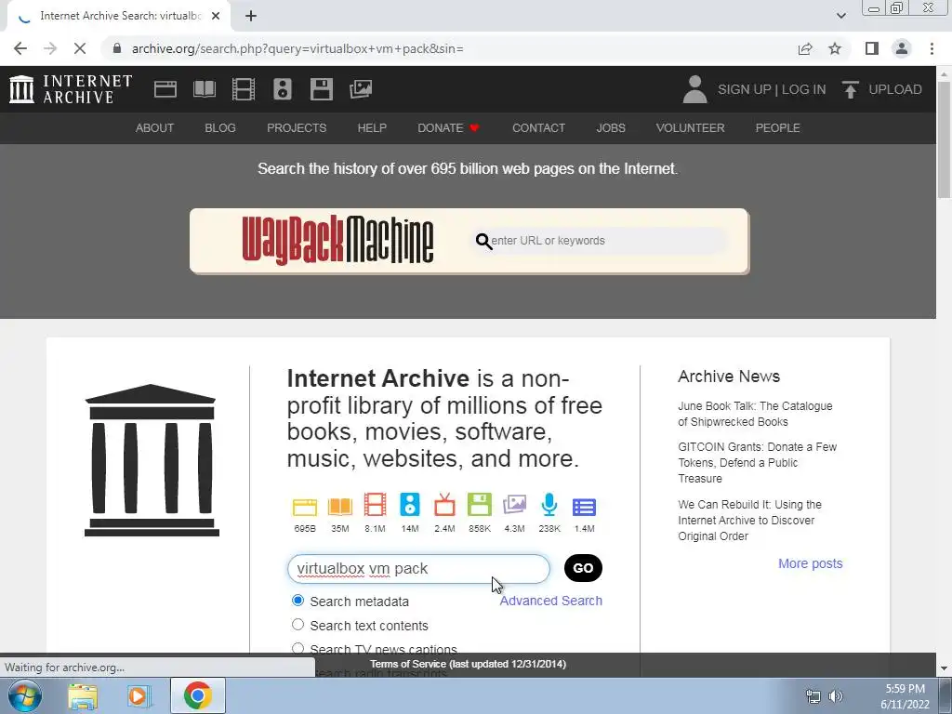Open the Texts book icon in top navigation
The width and height of the screenshot is (952, 714).
click(x=204, y=89)
